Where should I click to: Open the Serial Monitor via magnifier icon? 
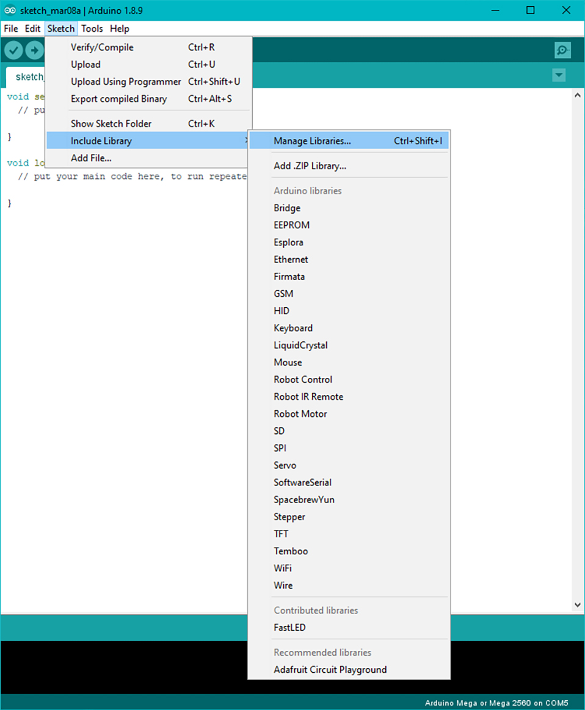[x=562, y=50]
